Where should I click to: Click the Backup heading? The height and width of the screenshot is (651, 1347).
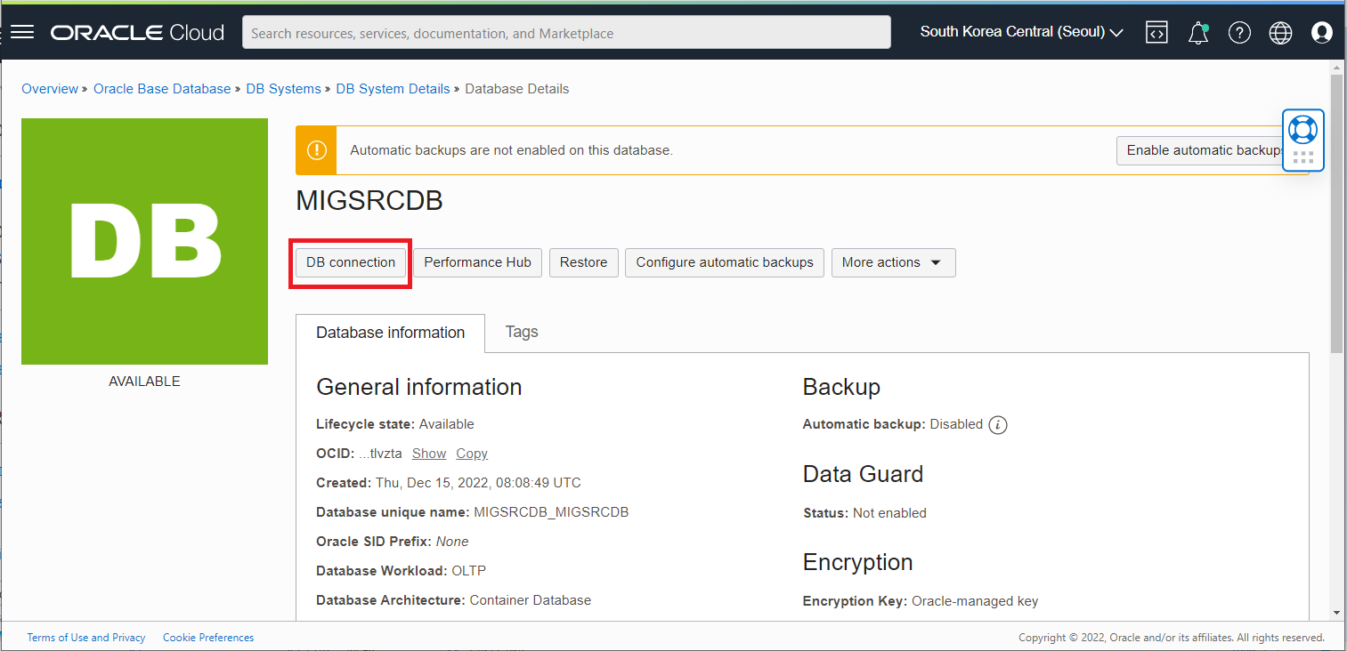[x=841, y=387]
